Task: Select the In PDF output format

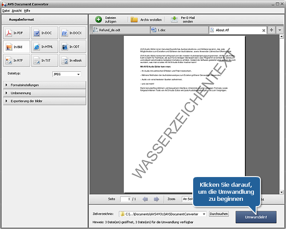Action: 16,33
